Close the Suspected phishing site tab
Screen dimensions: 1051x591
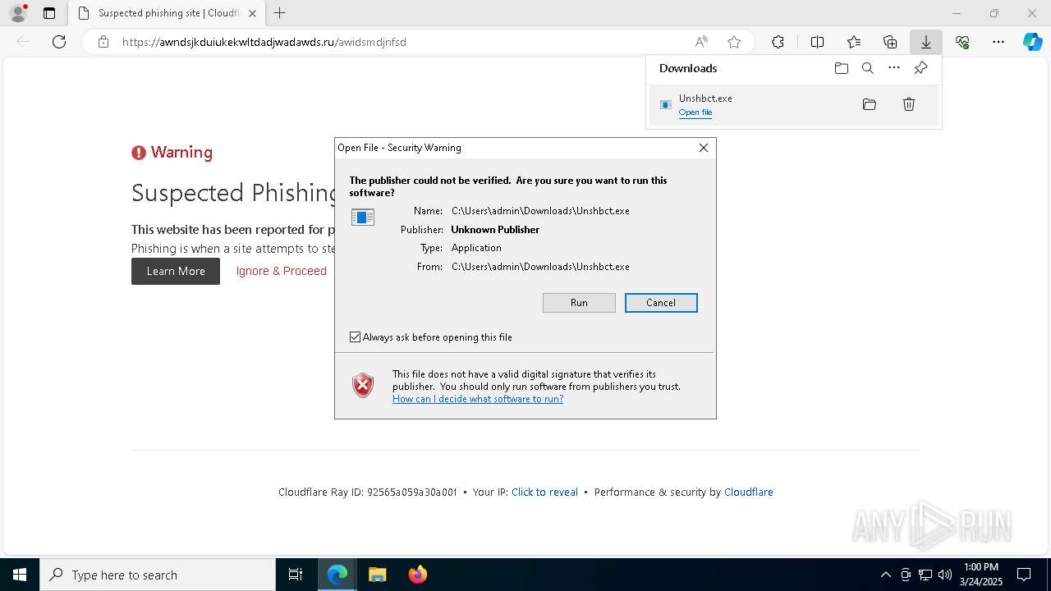[x=252, y=13]
